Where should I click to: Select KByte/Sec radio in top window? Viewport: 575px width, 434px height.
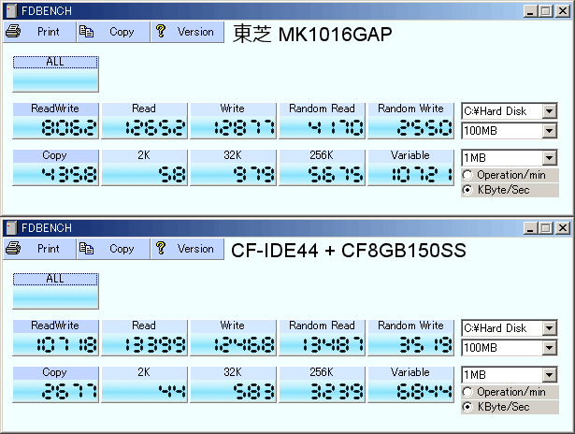(467, 190)
